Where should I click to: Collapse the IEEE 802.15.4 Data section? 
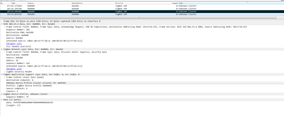2,24
